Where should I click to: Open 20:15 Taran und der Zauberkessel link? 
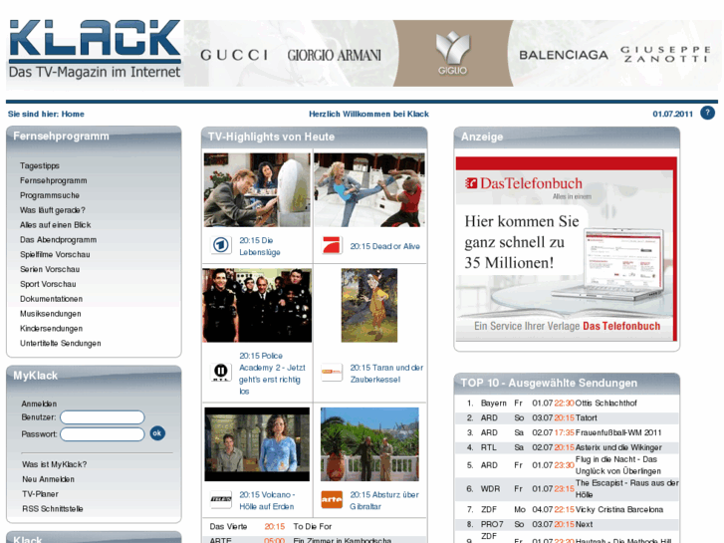(x=386, y=374)
